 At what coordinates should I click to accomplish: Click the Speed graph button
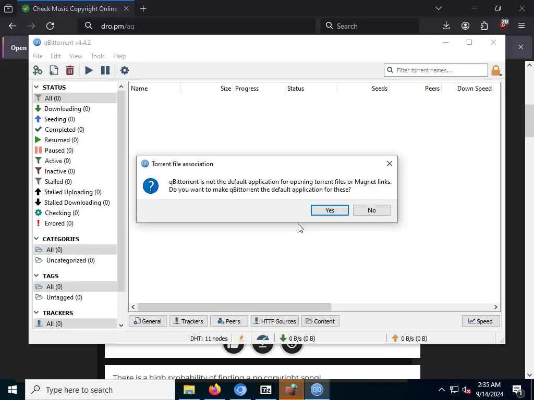click(x=480, y=321)
